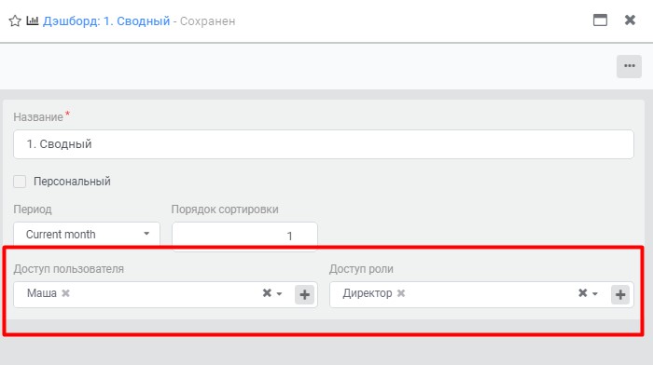This screenshot has height=365, width=653.
Task: Click the Маша user tag
Action: pyautogui.click(x=42, y=293)
